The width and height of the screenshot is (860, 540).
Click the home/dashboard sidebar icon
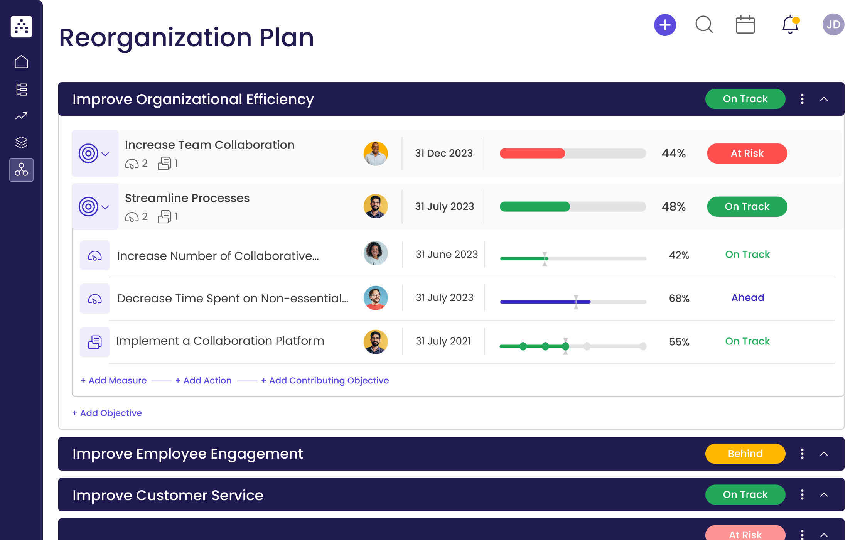pos(21,62)
